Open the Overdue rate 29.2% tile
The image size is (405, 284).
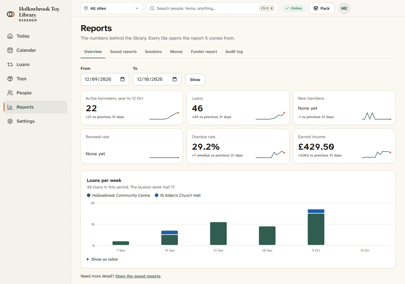click(238, 146)
